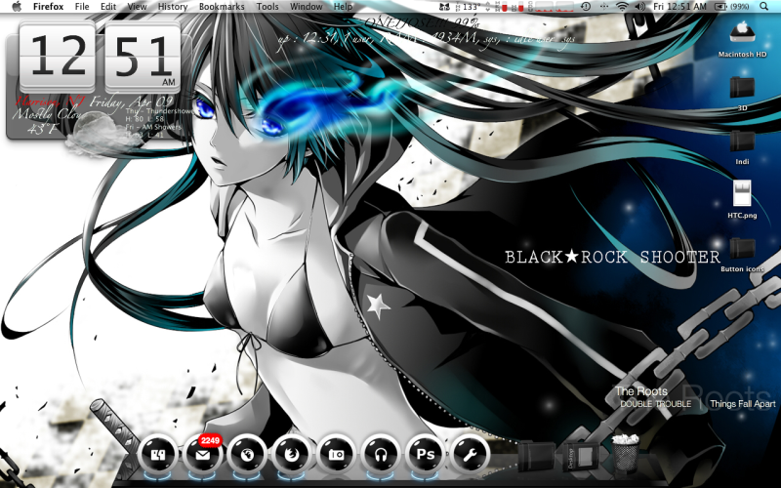Open the Trash in the dock
The image size is (781, 488).
coord(626,452)
